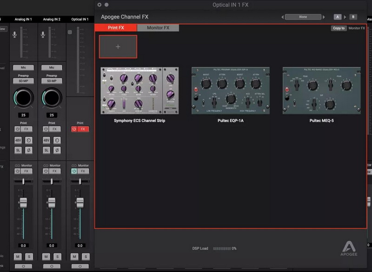Viewport: 372px width, 272px height.
Task: Click circular icon beside 48V on Analog IN 1
Action: click(x=29, y=140)
